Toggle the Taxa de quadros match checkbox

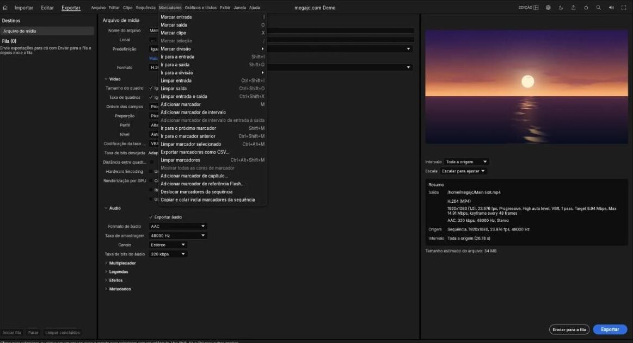tap(151, 97)
